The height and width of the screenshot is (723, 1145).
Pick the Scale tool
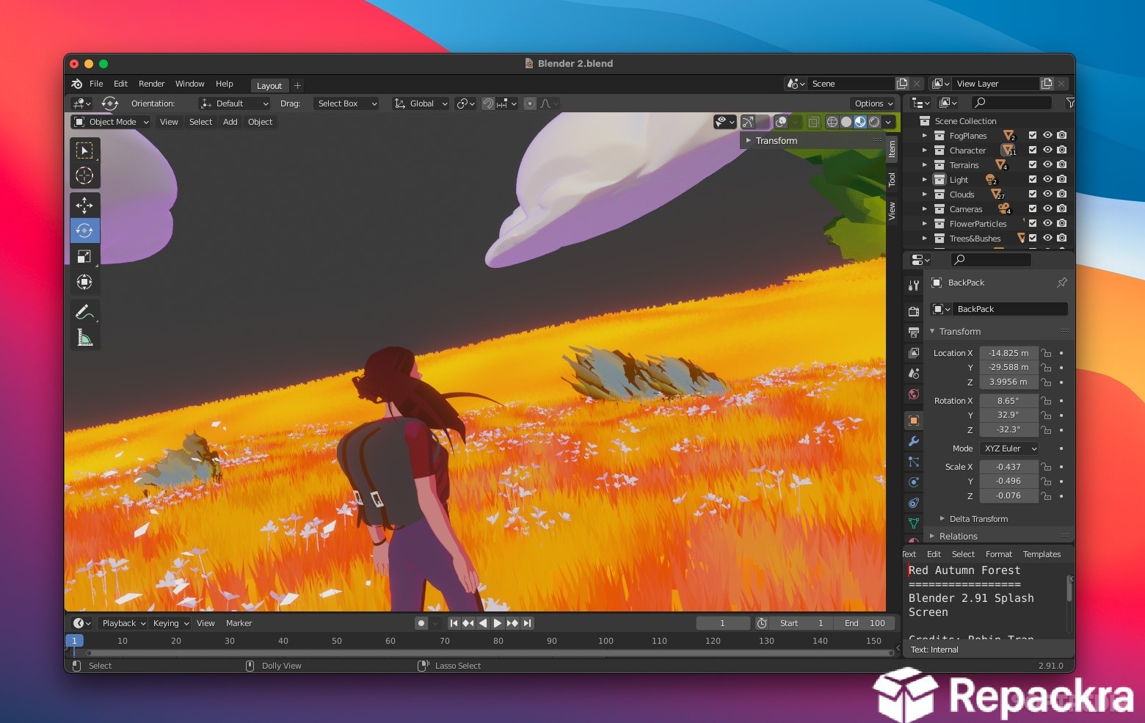point(84,256)
